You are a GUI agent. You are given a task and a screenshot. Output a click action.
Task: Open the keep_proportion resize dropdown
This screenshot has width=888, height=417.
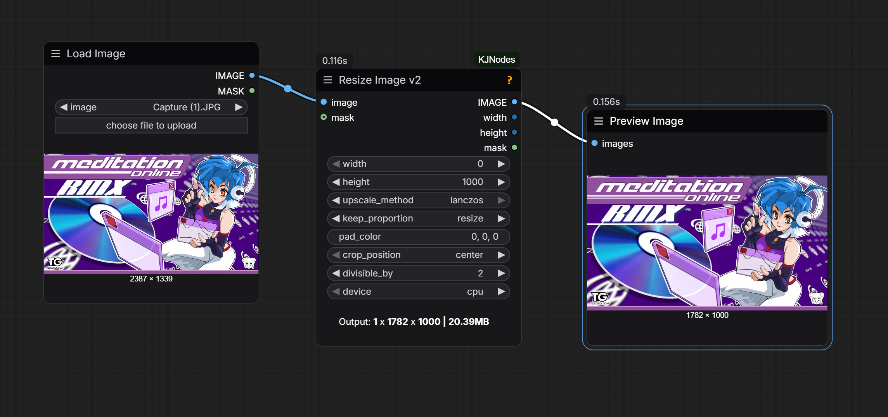click(419, 218)
